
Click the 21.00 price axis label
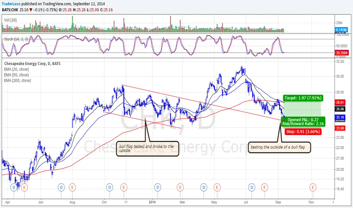[x=340, y=158]
